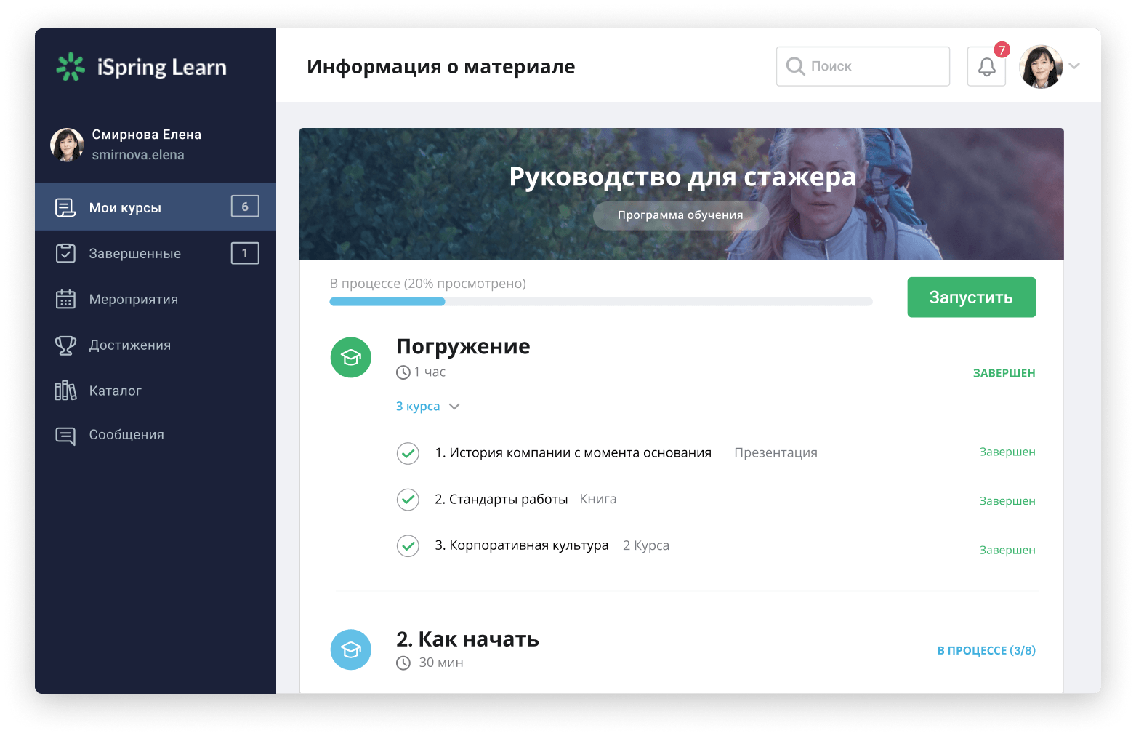Click the Завершенные clipboard icon
The width and height of the screenshot is (1136, 736).
(65, 253)
